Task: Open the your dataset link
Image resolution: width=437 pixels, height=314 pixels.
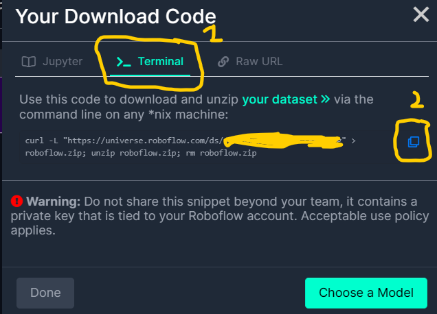Action: click(x=280, y=99)
